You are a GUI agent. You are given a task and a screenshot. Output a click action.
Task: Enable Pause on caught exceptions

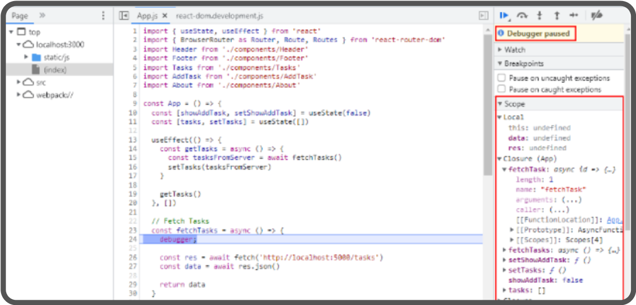click(x=502, y=88)
